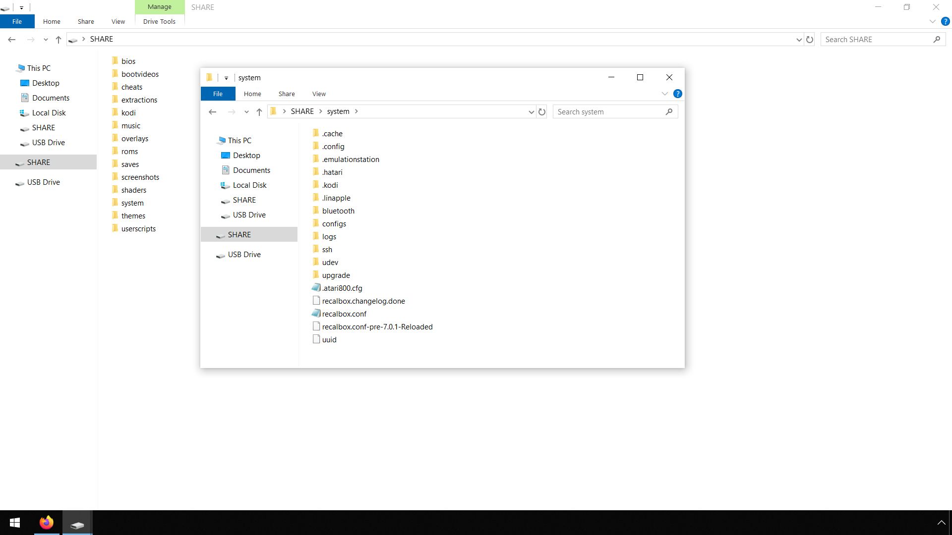Select highlighted SHARE in SHARE window sidebar
Image resolution: width=952 pixels, height=535 pixels.
[48, 162]
